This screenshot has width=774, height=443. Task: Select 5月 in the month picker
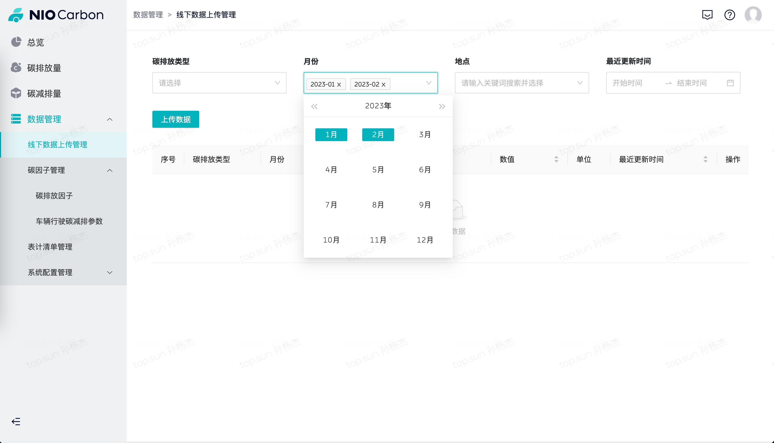(x=378, y=170)
